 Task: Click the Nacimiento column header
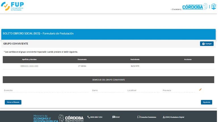click(x=135, y=59)
